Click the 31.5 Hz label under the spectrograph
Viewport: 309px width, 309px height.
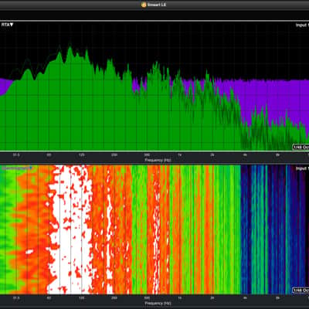coord(16,298)
